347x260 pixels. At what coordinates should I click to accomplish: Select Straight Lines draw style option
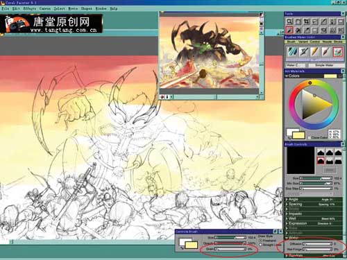pos(270,245)
